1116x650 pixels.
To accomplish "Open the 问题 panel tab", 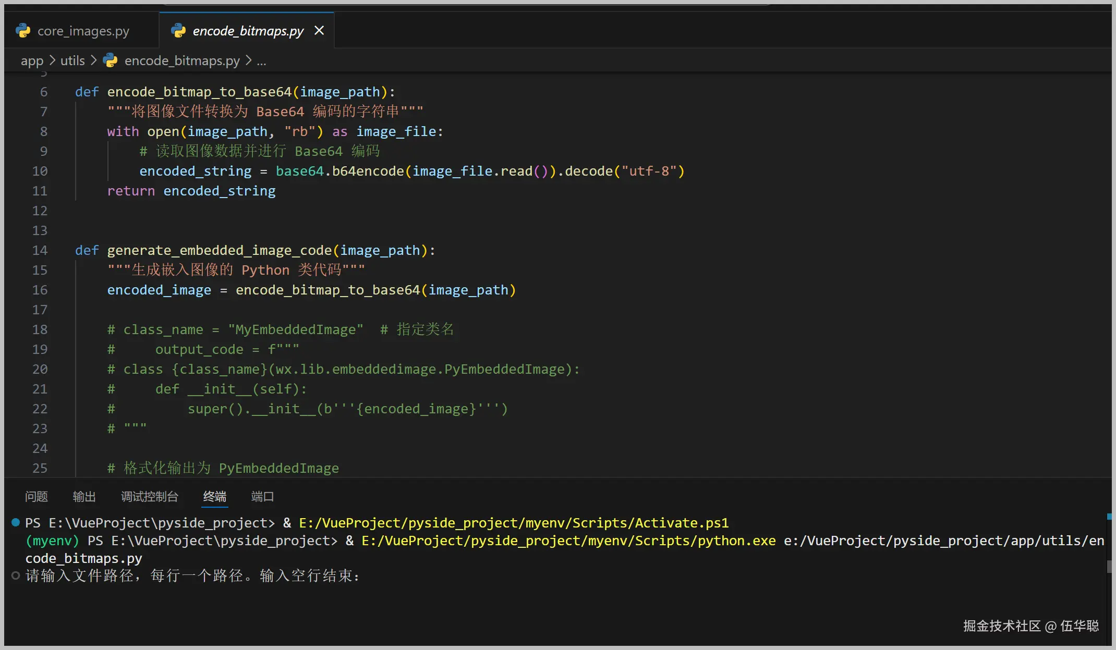I will pos(37,496).
